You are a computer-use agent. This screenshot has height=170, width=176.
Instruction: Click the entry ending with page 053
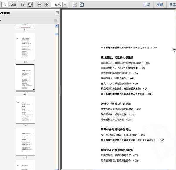pos(116,119)
